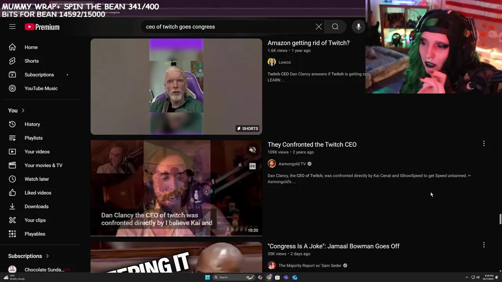Open the Amazon getting rid of Twitch short thumbnail
502x282 pixels.
click(176, 87)
